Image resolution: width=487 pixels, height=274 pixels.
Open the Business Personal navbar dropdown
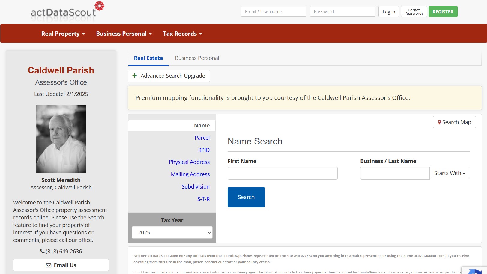(124, 34)
